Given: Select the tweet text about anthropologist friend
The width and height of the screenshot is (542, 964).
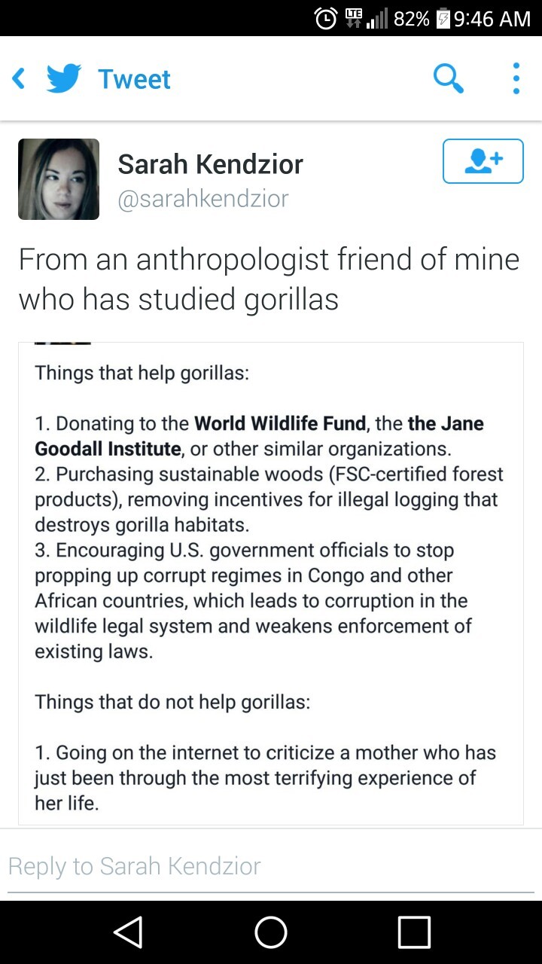Looking at the screenshot, I should click(269, 279).
